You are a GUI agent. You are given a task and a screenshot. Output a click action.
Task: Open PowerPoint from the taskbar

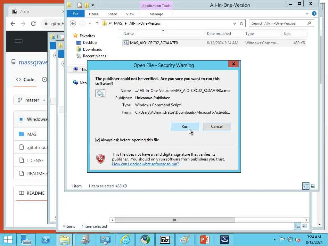click(x=205, y=240)
